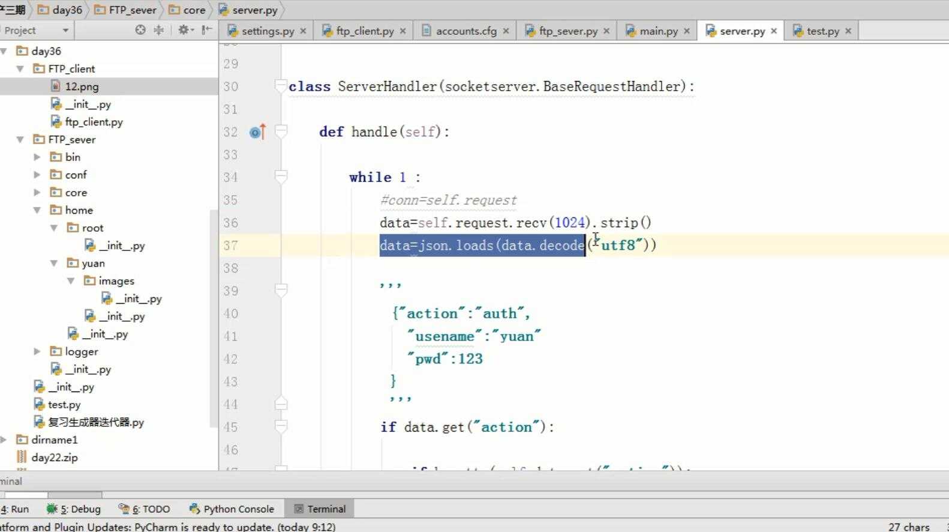
Task: Open the Run tool window
Action: [x=15, y=509]
